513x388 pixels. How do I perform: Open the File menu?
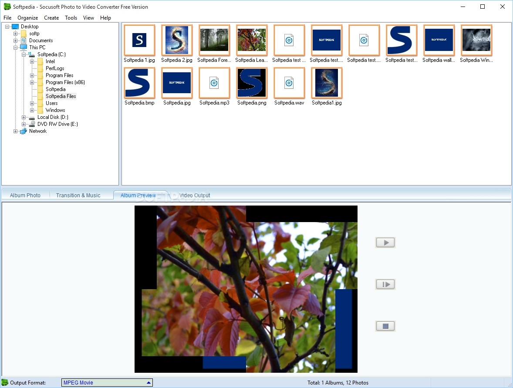click(x=7, y=18)
